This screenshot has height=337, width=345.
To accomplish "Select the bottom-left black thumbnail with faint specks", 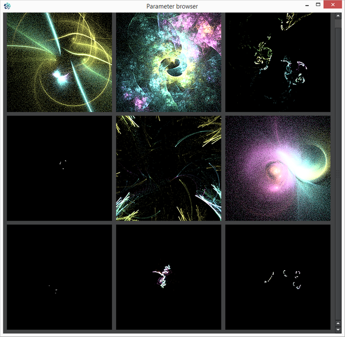I will pyautogui.click(x=59, y=277).
